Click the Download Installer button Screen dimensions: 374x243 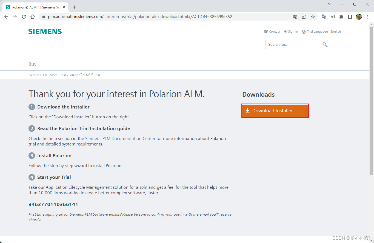pyautogui.click(x=275, y=111)
